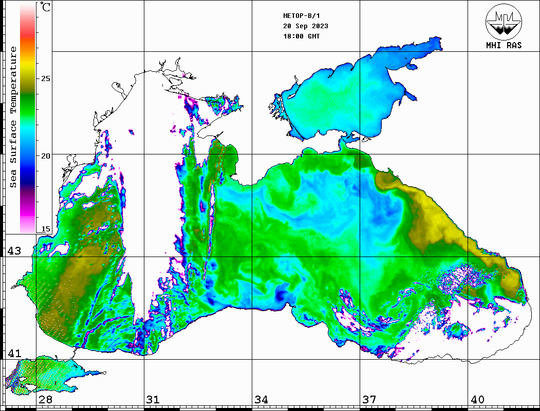The width and height of the screenshot is (540, 411).
Task: Select the METOP-B/1 satellite label
Action: click(301, 16)
